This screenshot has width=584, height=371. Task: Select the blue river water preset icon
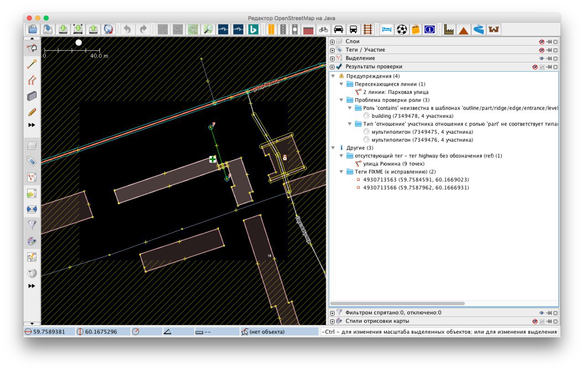pyautogui.click(x=479, y=30)
